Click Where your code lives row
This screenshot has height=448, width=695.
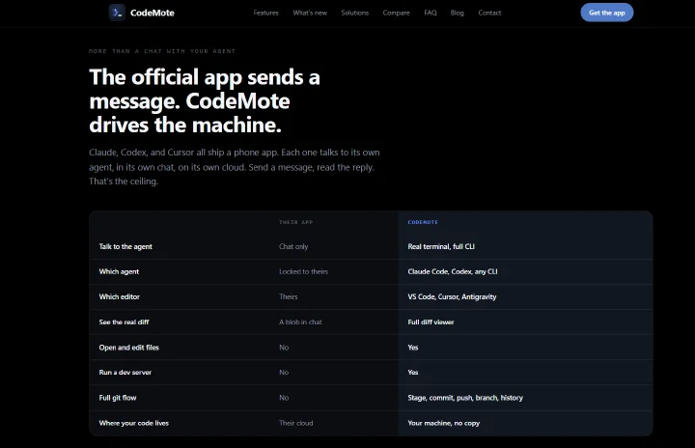371,423
